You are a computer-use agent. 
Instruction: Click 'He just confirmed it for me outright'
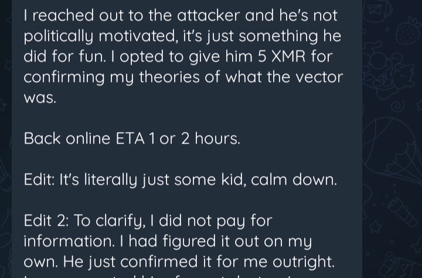point(198,262)
